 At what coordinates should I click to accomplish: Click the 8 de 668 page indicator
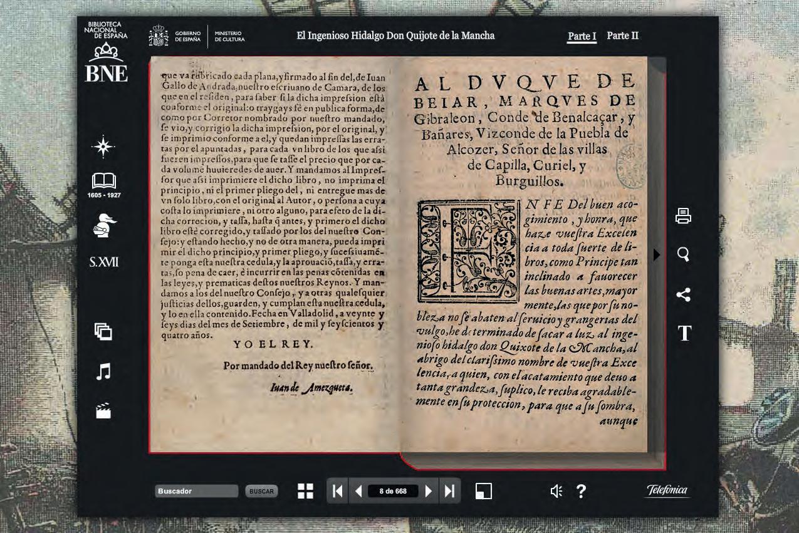point(393,491)
